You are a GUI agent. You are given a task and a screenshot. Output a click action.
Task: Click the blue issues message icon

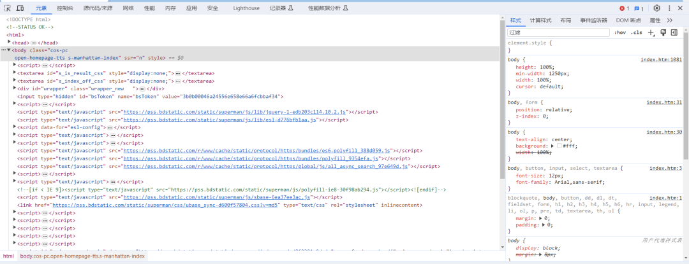[x=638, y=8]
